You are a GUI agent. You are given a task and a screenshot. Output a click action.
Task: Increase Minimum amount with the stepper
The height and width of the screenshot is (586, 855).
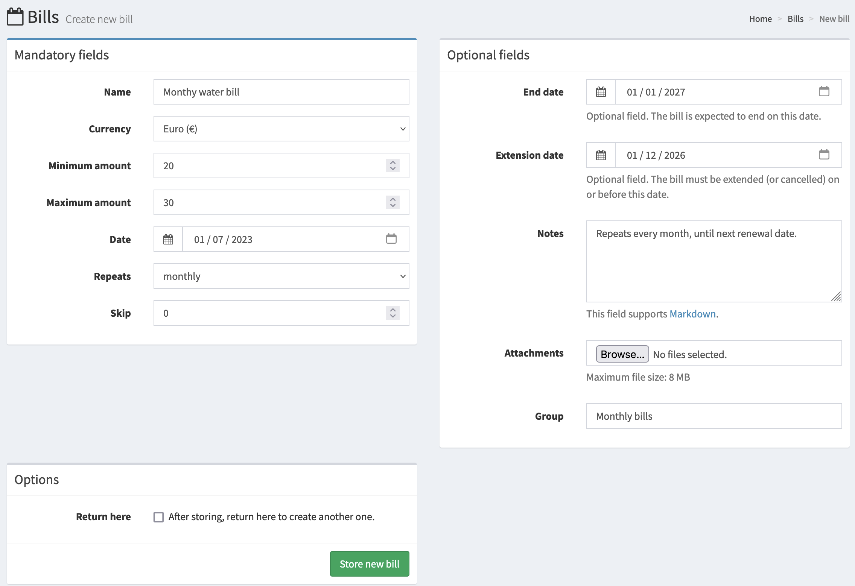(x=393, y=162)
